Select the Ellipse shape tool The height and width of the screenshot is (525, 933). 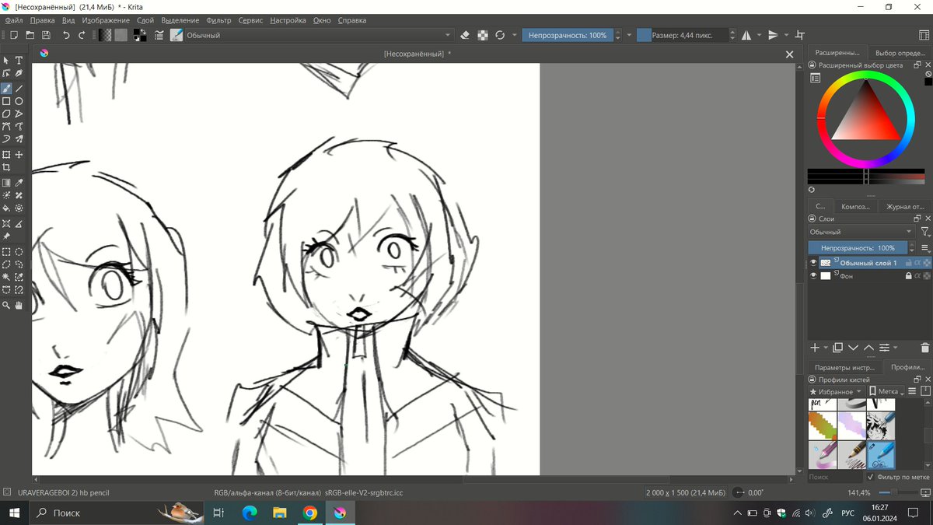tap(19, 101)
